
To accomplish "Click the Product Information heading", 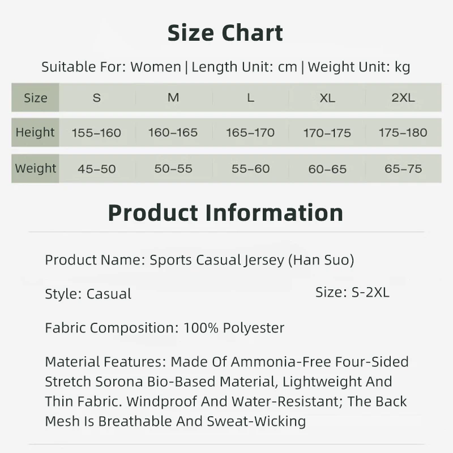I will [225, 213].
